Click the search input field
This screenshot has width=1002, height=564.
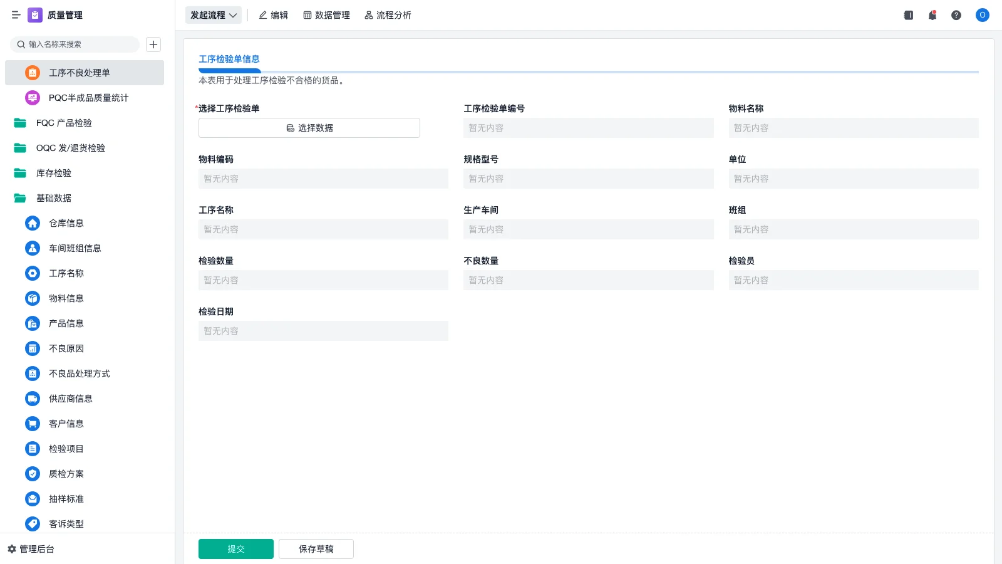pos(75,44)
